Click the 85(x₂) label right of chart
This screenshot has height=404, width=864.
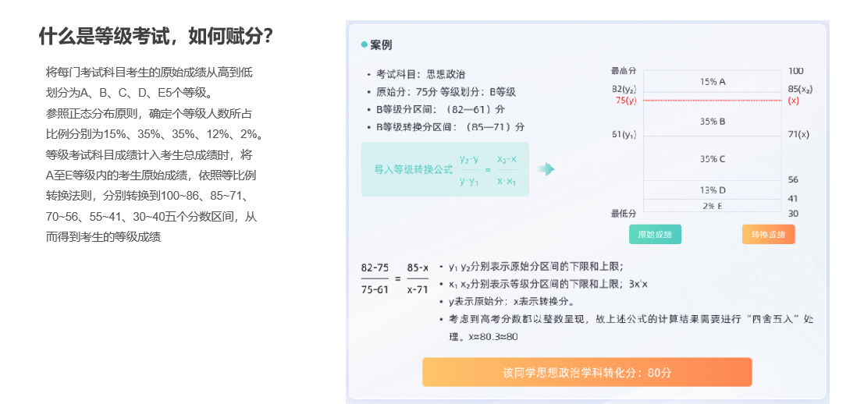coord(800,88)
